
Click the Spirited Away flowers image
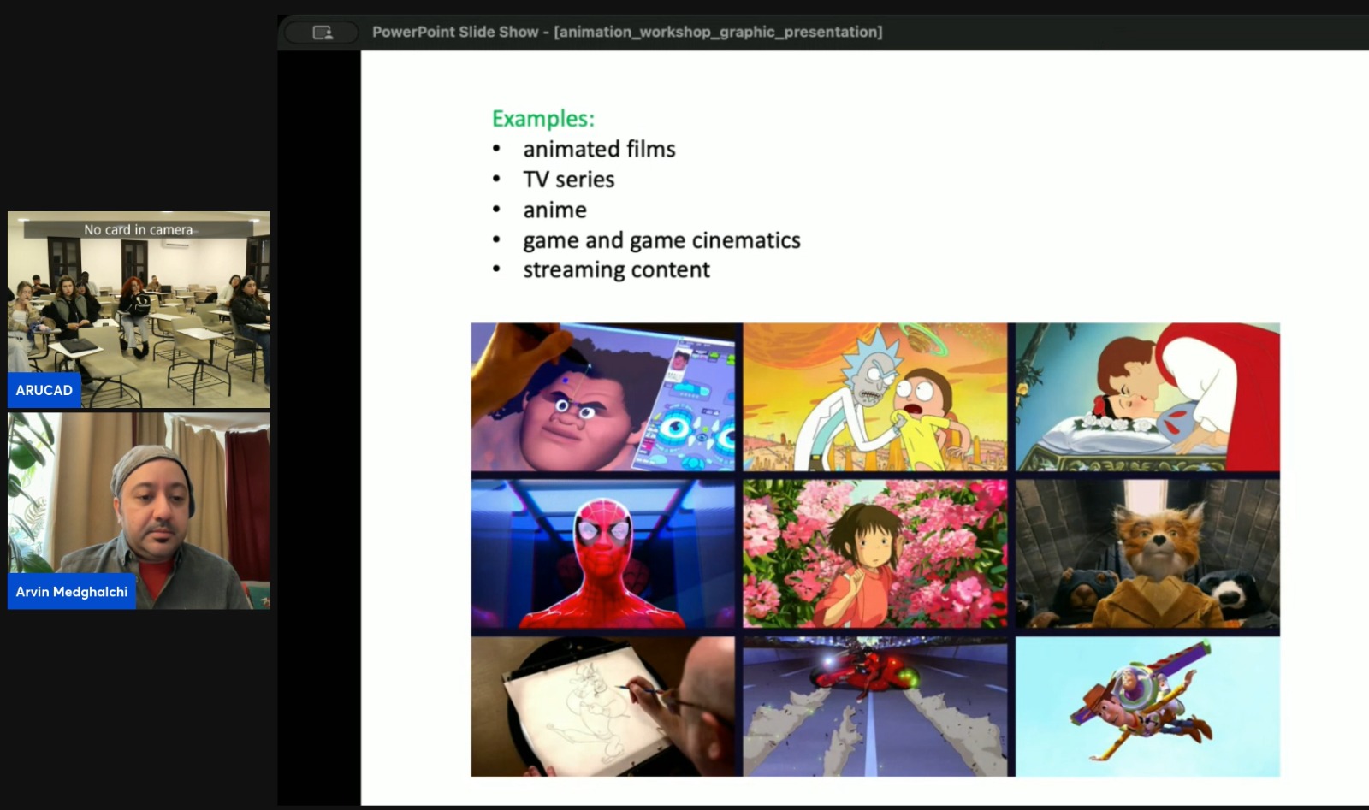874,553
